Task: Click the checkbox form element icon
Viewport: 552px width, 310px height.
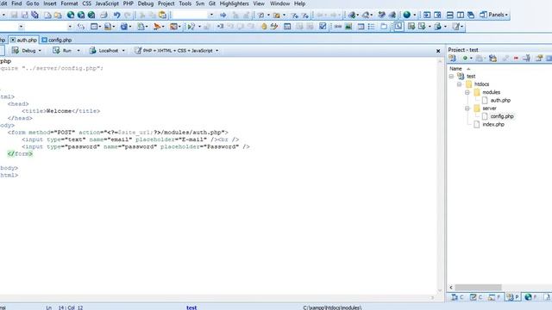Action: pyautogui.click(x=323, y=27)
